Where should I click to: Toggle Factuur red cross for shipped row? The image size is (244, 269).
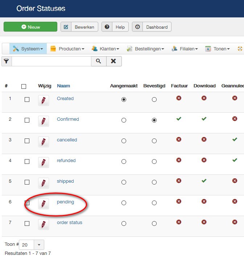[x=179, y=181]
